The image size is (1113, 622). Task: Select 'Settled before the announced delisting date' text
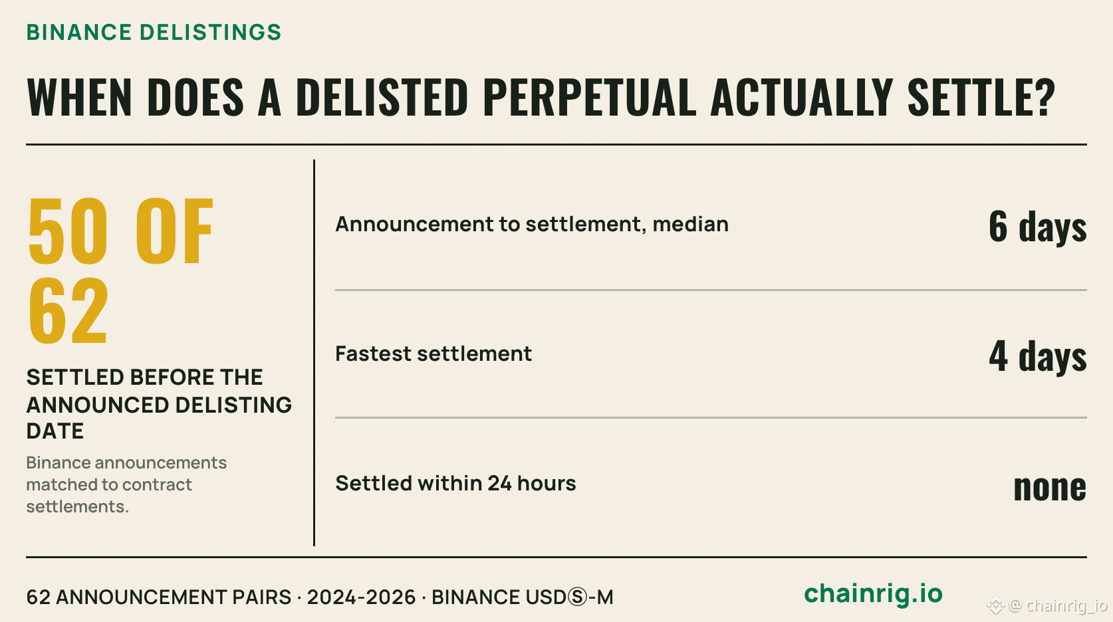pos(159,404)
